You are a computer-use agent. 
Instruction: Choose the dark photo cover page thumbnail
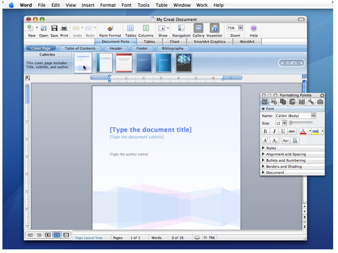[x=184, y=63]
